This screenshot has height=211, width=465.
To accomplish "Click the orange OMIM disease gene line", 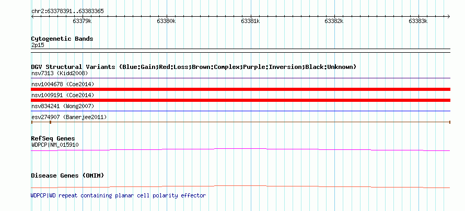I will pyautogui.click(x=240, y=186).
